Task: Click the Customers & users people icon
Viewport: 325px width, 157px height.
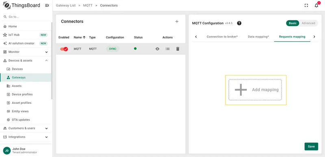Action: point(5,129)
